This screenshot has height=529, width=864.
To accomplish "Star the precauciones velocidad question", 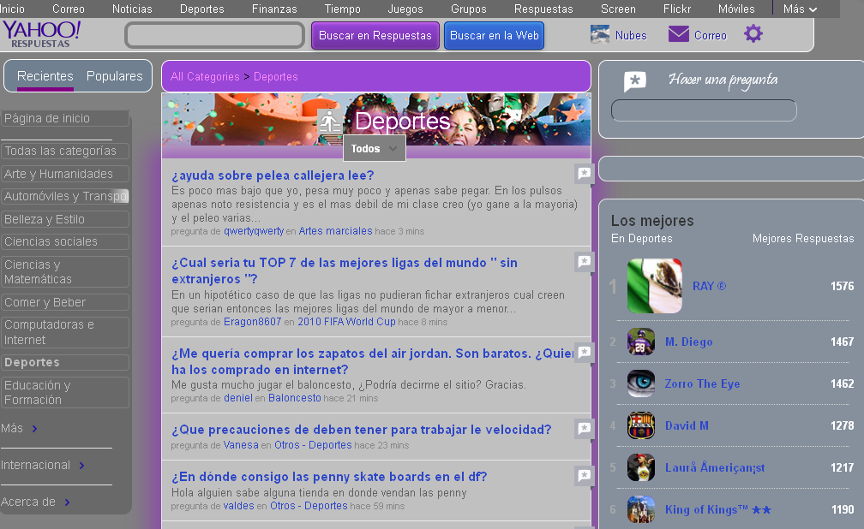I will point(584,428).
